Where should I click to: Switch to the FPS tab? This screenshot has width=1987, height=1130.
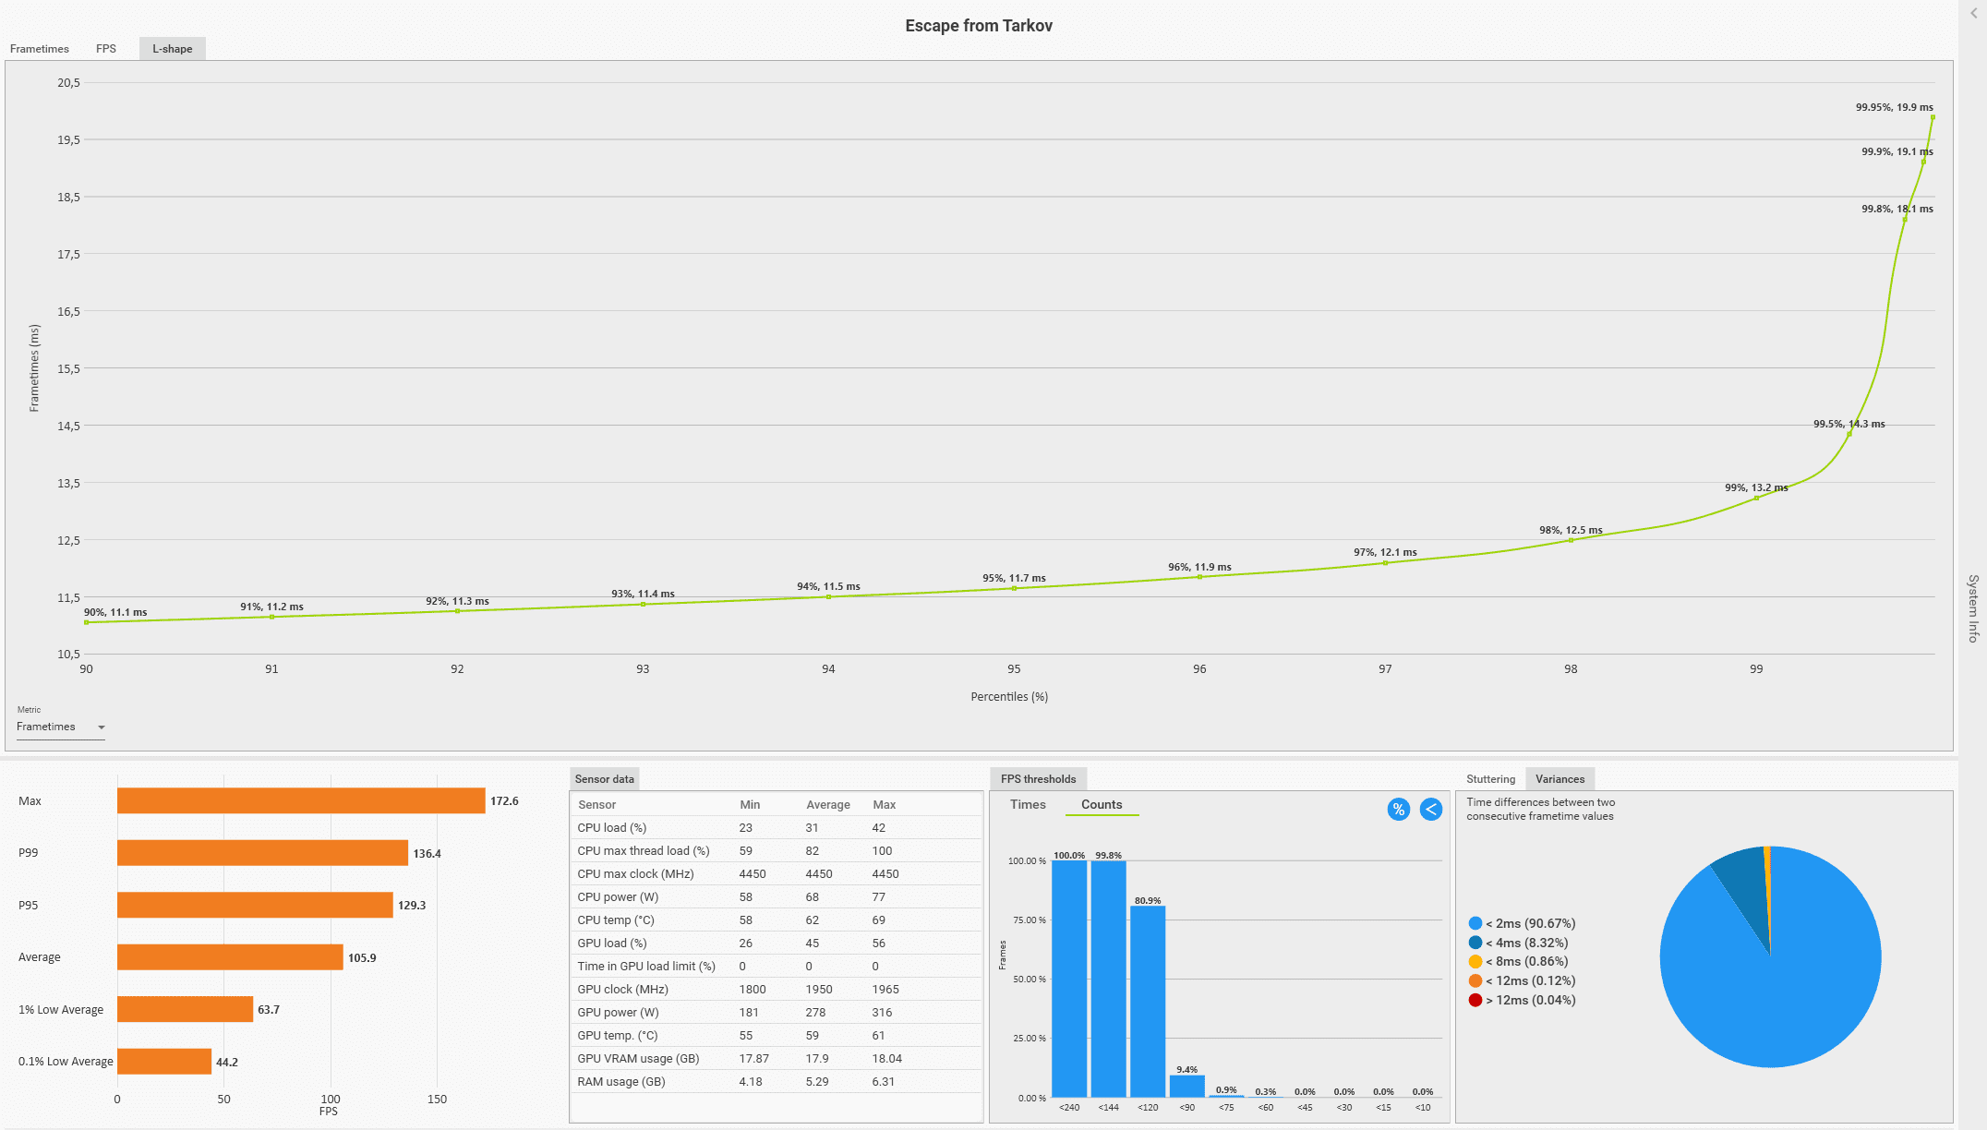point(106,49)
